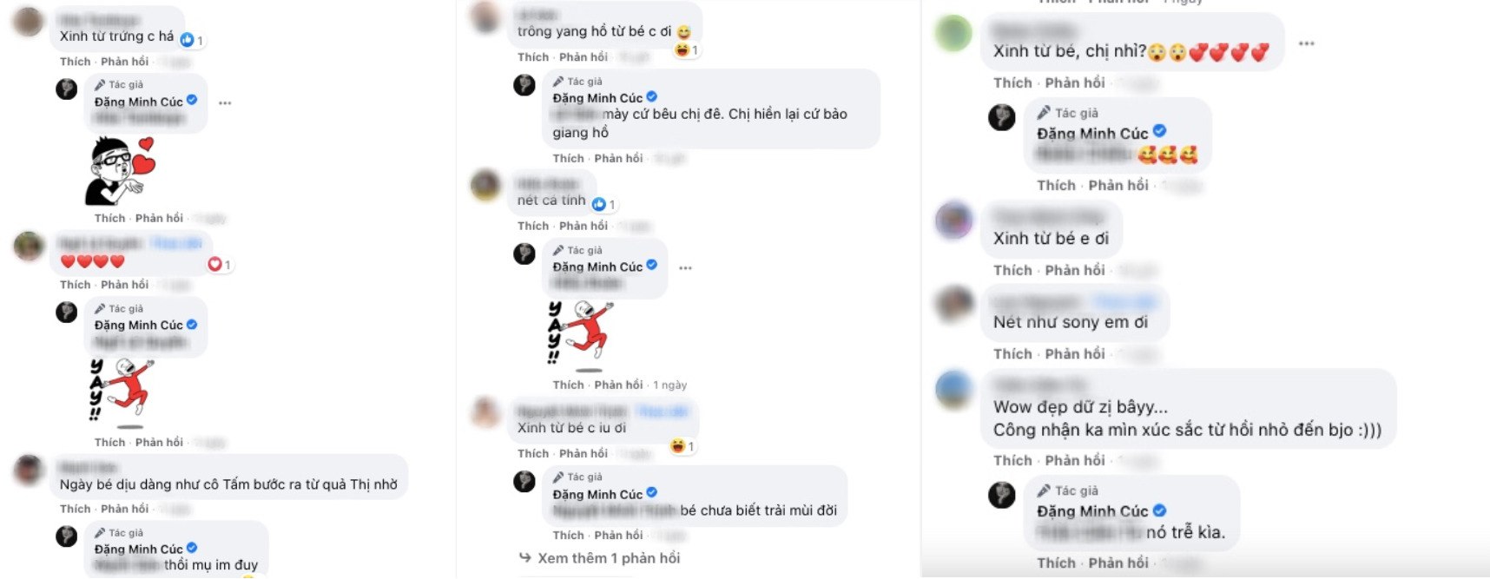Click like reaction on 'nét cá tính' comment

click(603, 205)
